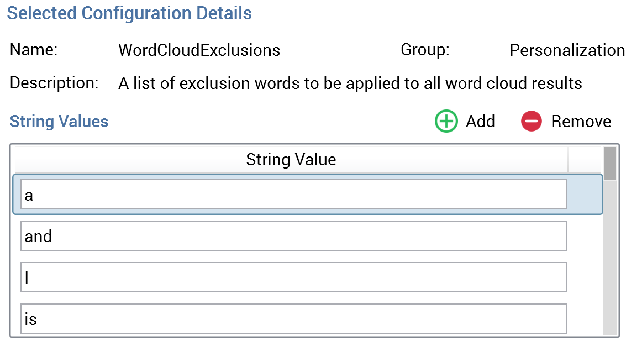Click the input field containing "a"

[x=293, y=195]
